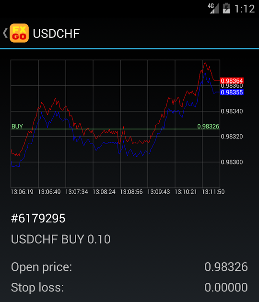This screenshot has width=259, height=302.
Task: Tap the green 0.98326 order level label
Action: pos(208,126)
